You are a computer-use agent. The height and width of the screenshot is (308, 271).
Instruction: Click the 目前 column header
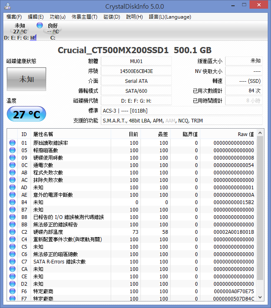[x=126, y=134]
